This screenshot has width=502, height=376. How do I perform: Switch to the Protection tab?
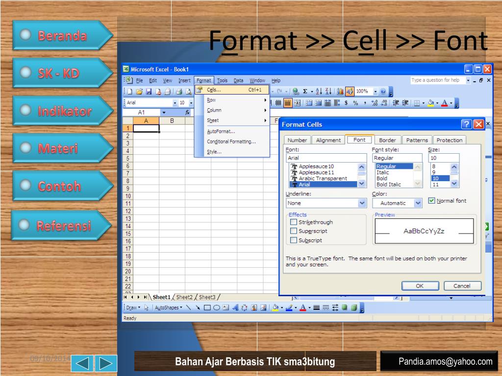coord(449,140)
